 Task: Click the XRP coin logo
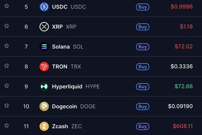(x=44, y=27)
